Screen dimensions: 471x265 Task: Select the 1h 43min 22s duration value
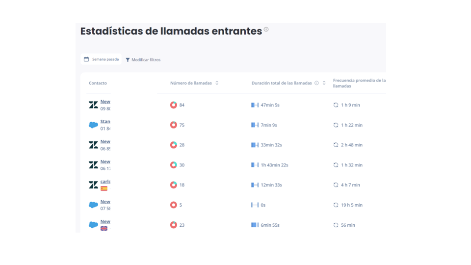coord(275,165)
